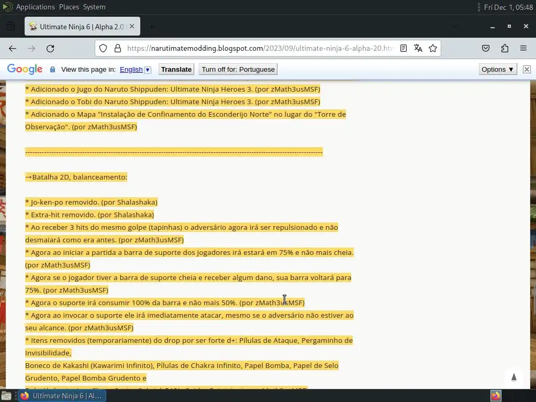Click the line "Agora o suporte irá consumir 100%"
The height and width of the screenshot is (402, 536).
165,303
